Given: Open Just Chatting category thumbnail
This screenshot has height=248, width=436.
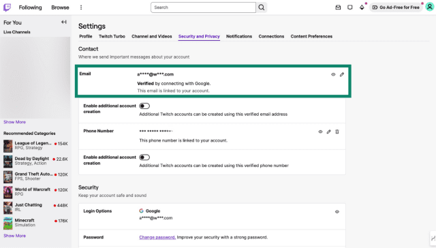Looking at the screenshot, I should tap(7, 208).
